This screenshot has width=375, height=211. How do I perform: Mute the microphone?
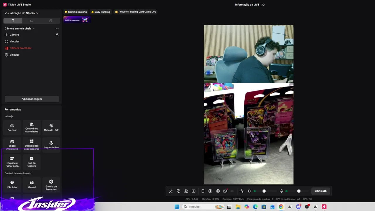tap(282, 191)
